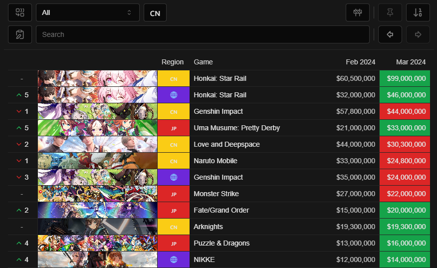437x268 pixels.
Task: Open the All category dropdown
Action: pyautogui.click(x=88, y=12)
